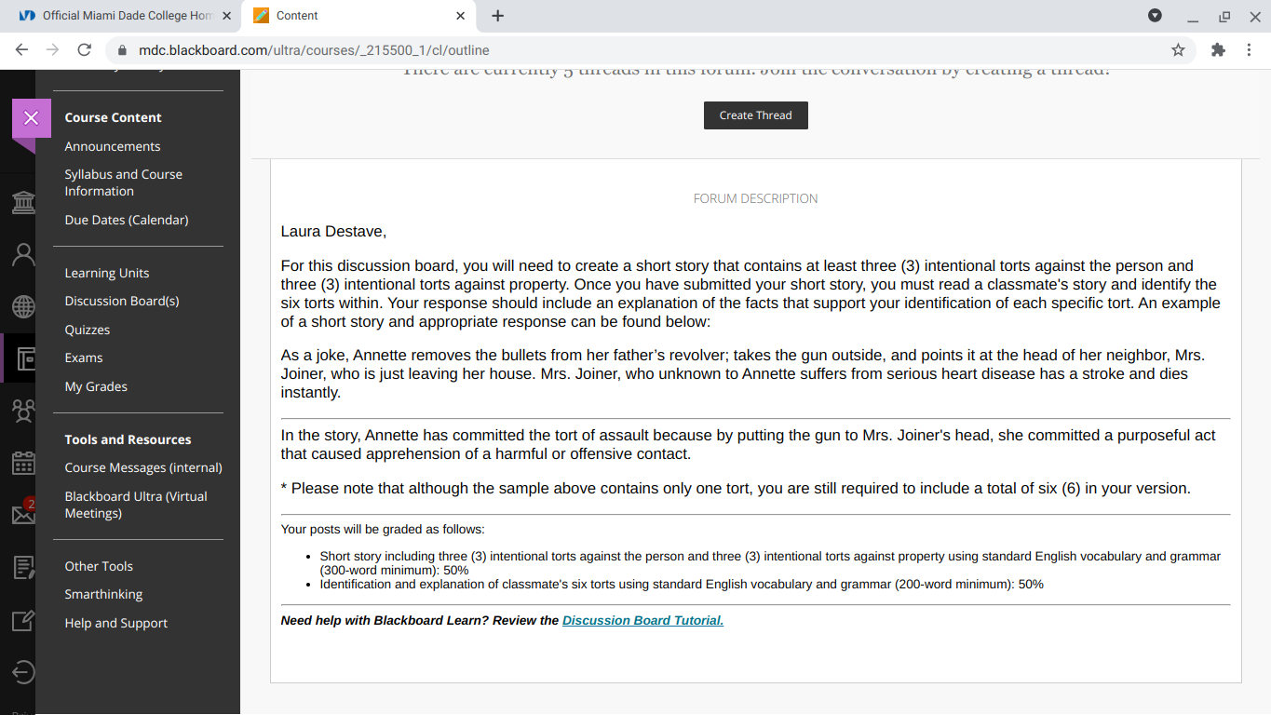This screenshot has width=1271, height=715.
Task: Open Due Dates (Calendar) menu item
Action: 127,220
